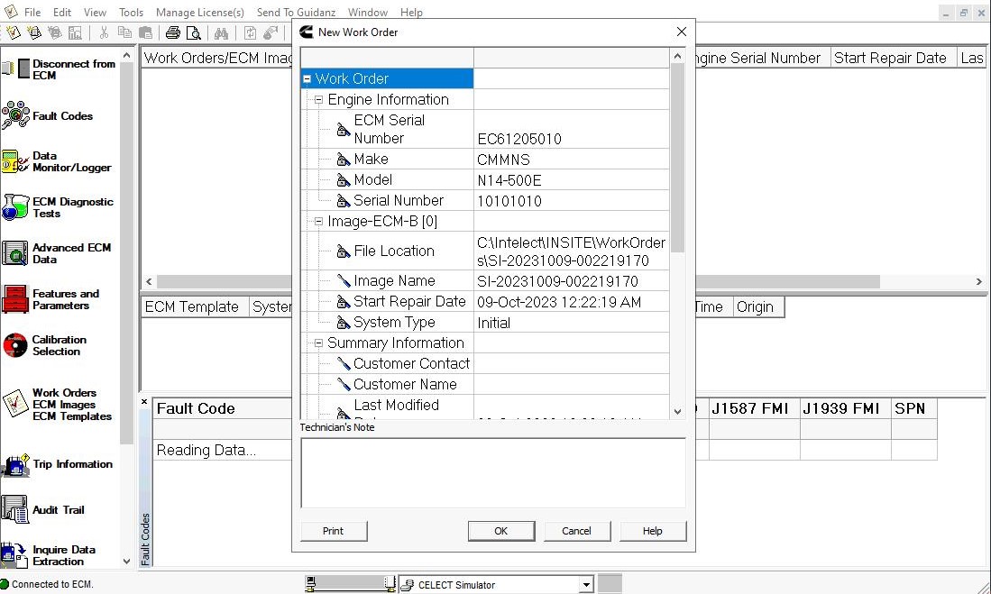The width and height of the screenshot is (991, 594).
Task: Click the dialog tree scroll up arrow
Action: tap(677, 56)
